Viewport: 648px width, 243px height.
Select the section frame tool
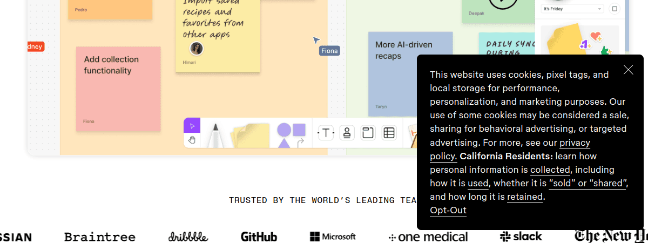(368, 133)
